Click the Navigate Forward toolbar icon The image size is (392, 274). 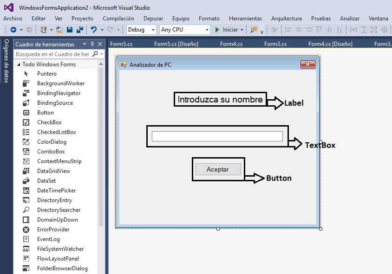29,30
